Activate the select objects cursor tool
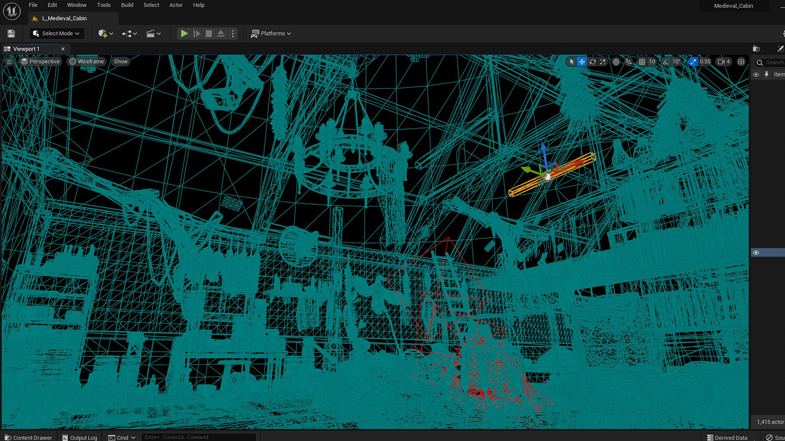This screenshot has width=785, height=441. [x=571, y=62]
